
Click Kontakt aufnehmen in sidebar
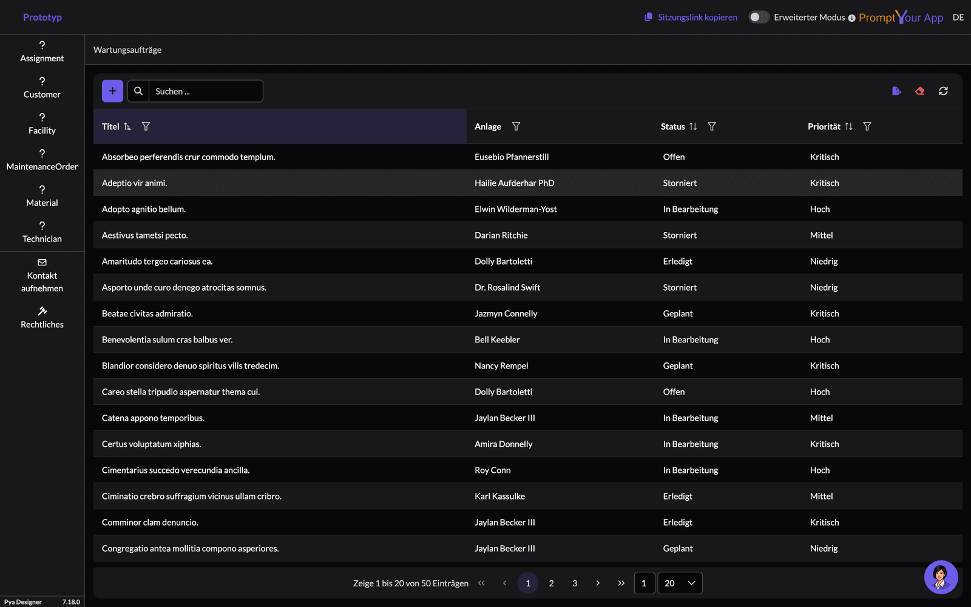point(42,276)
